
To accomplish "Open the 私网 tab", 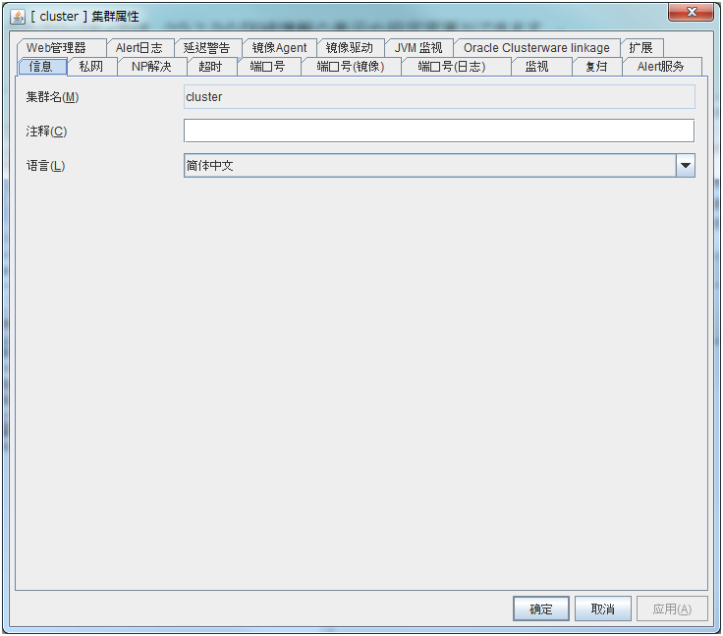I will pyautogui.click(x=91, y=67).
